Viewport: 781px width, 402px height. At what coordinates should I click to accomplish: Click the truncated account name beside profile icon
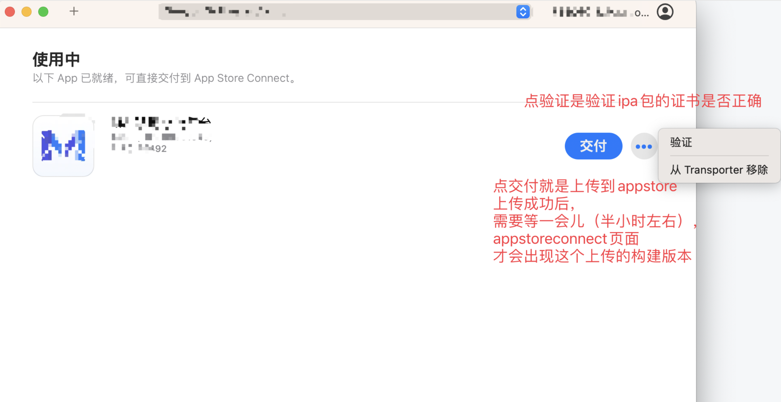pyautogui.click(x=601, y=12)
